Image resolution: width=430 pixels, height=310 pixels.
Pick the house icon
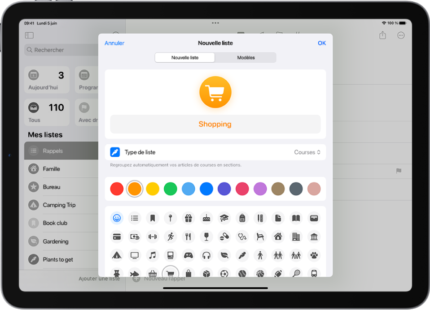coord(278,237)
